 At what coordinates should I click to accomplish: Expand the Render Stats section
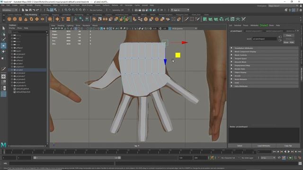(x=264, y=69)
